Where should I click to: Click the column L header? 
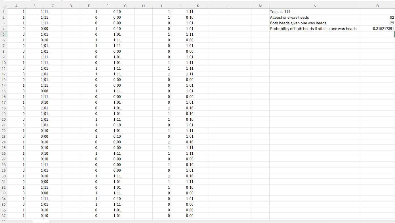tap(229, 6)
